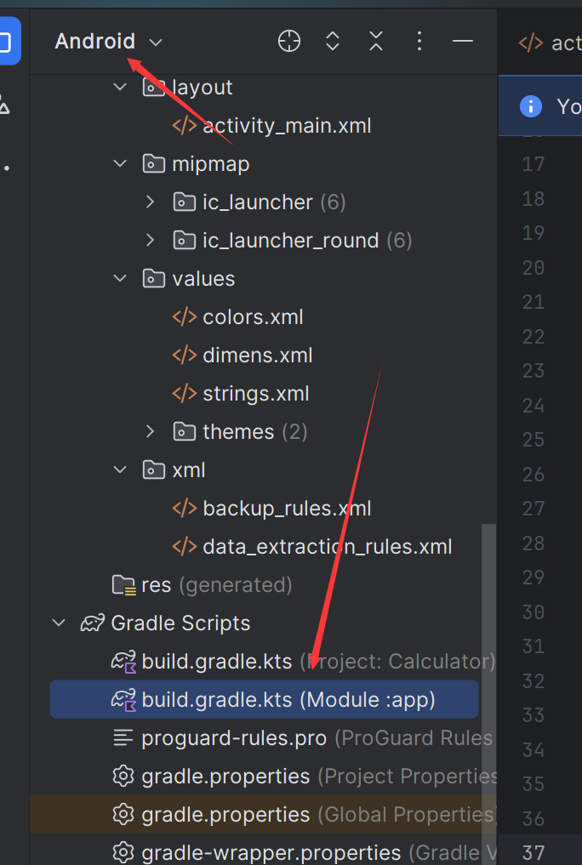
Task: Open build.gradle.kts (Module :app)
Action: 288,699
